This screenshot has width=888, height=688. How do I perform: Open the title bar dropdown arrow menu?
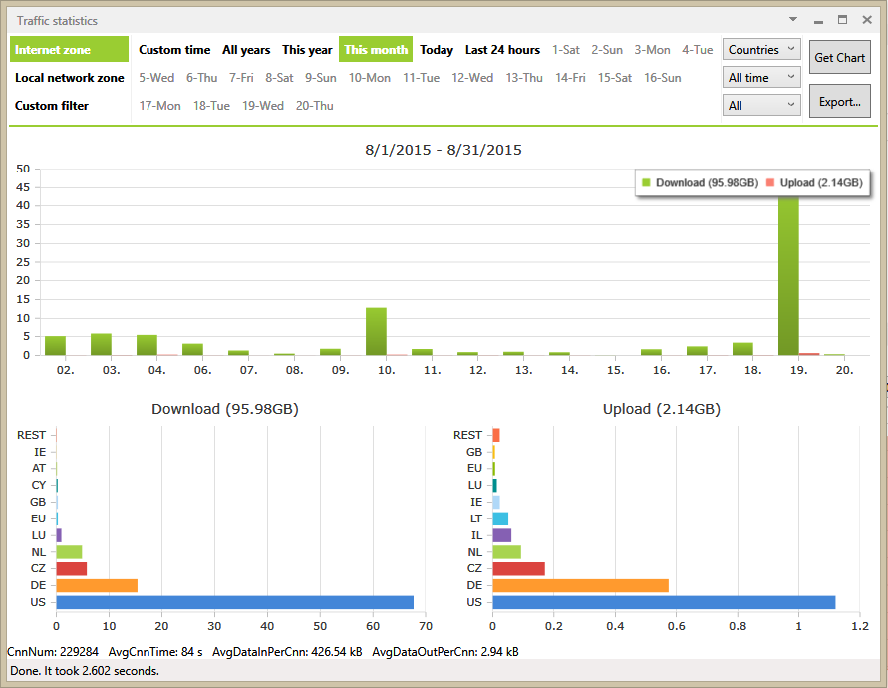click(793, 19)
